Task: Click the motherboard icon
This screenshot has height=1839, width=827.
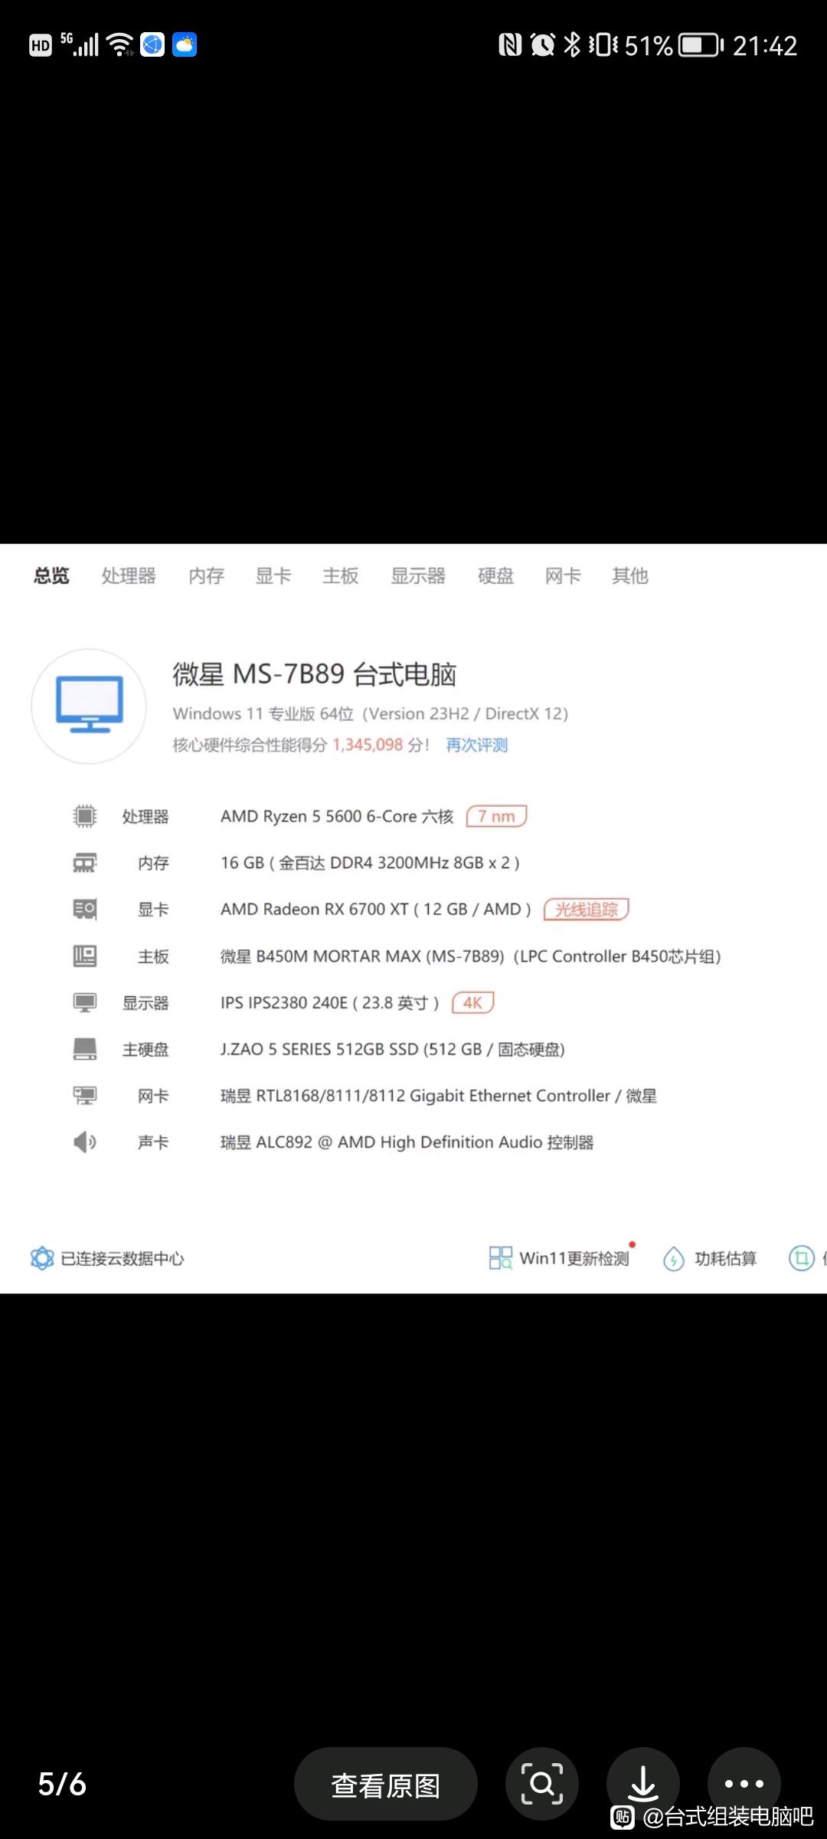Action: pyautogui.click(x=85, y=956)
